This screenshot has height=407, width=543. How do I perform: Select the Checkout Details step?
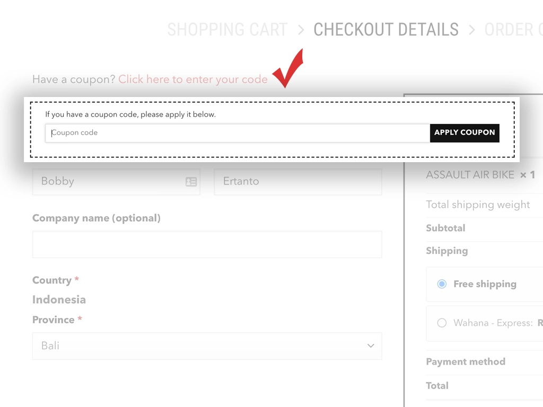pyautogui.click(x=386, y=30)
